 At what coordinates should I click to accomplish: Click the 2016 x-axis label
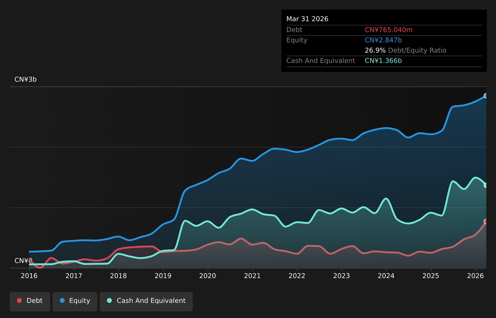[29, 276]
